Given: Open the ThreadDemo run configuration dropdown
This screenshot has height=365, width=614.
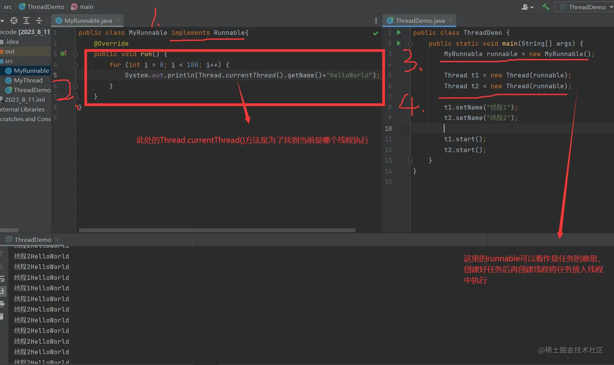Looking at the screenshot, I should [585, 7].
